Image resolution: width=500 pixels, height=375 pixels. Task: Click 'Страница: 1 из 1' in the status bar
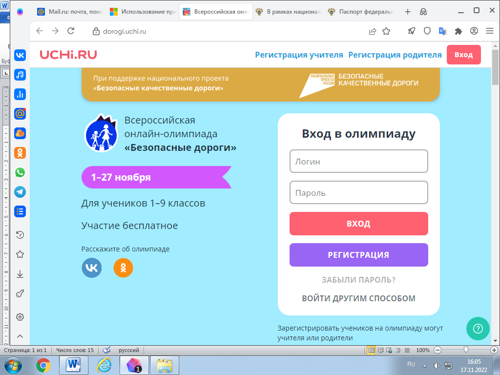(x=25, y=350)
